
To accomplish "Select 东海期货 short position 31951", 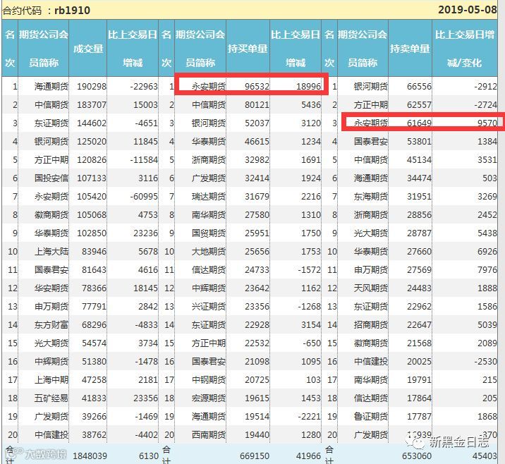I will click(x=419, y=197).
